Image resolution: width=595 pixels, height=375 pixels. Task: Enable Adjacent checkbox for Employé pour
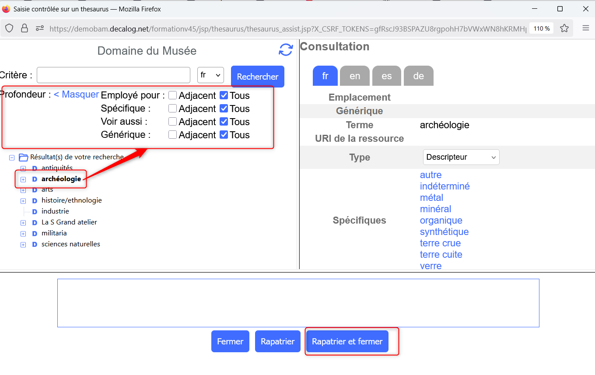(x=173, y=95)
